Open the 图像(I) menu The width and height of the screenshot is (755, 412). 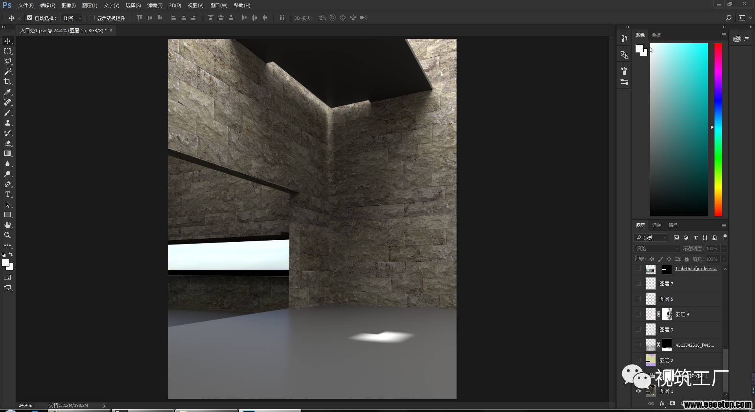tap(68, 5)
